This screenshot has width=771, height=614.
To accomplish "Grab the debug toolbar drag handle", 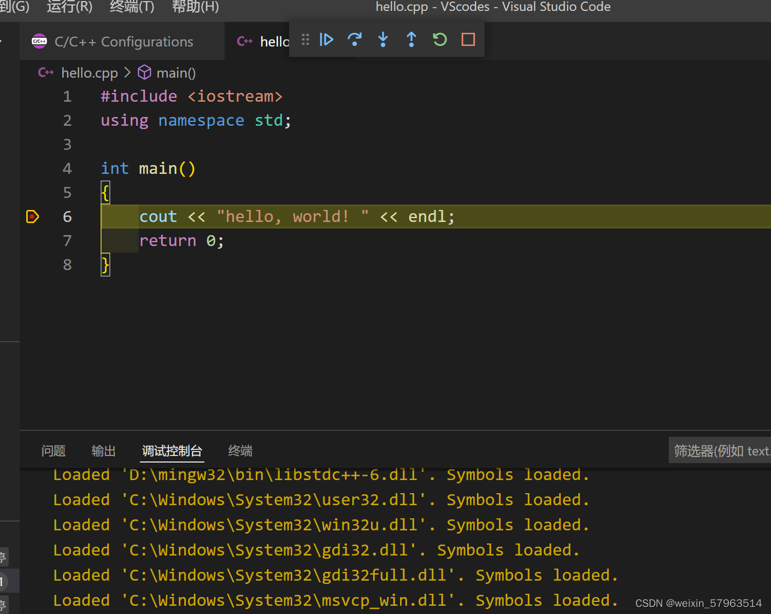I will (305, 39).
